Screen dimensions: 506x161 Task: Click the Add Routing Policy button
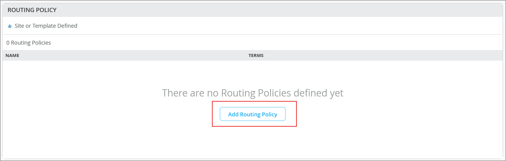click(x=253, y=114)
